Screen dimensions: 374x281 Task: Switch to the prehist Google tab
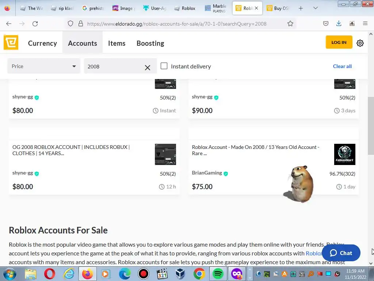point(93,8)
